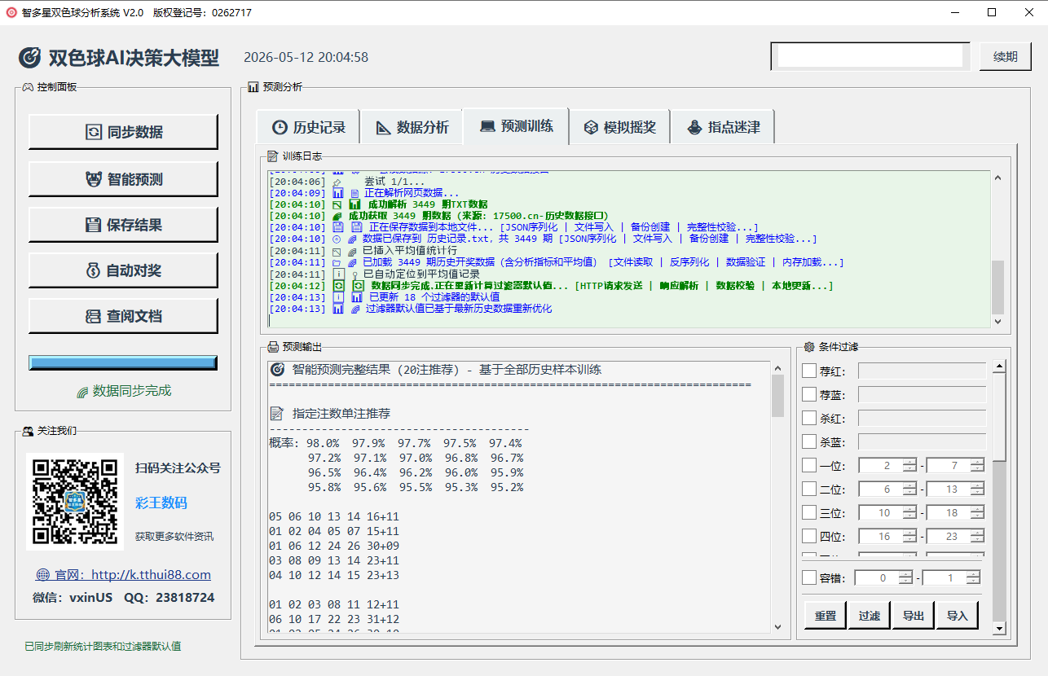
Task: Click the prediction output scrollbar down arrow
Action: tap(777, 626)
